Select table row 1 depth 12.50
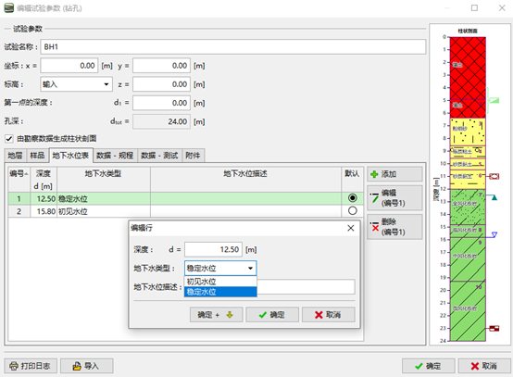This screenshot has width=513, height=377. point(185,198)
